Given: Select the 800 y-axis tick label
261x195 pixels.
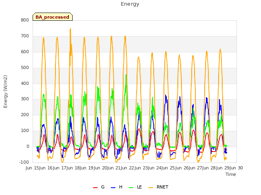Looking at the screenshot, I should (25, 20).
